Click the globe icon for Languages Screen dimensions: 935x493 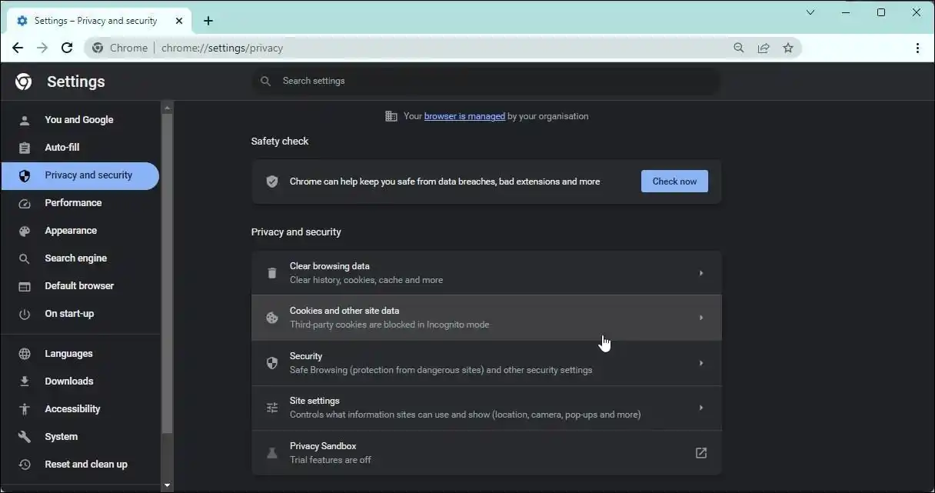(x=25, y=354)
